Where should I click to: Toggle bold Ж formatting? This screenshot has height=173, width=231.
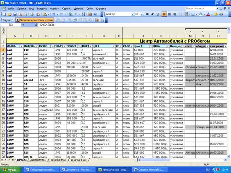click(147, 14)
